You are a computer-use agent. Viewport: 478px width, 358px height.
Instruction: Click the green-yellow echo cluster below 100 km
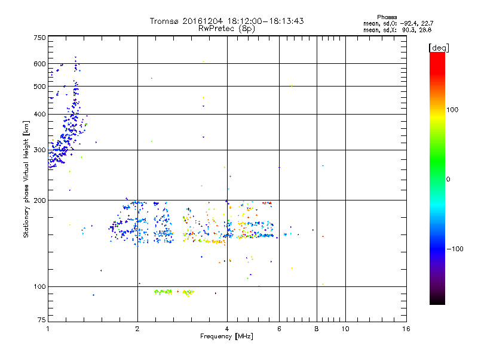(x=174, y=292)
